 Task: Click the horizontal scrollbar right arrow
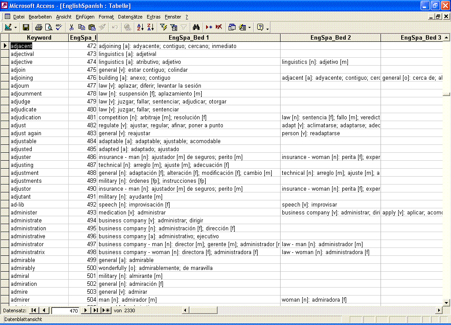[x=438, y=310]
